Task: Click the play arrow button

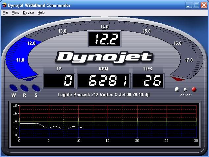Action: click(x=185, y=90)
